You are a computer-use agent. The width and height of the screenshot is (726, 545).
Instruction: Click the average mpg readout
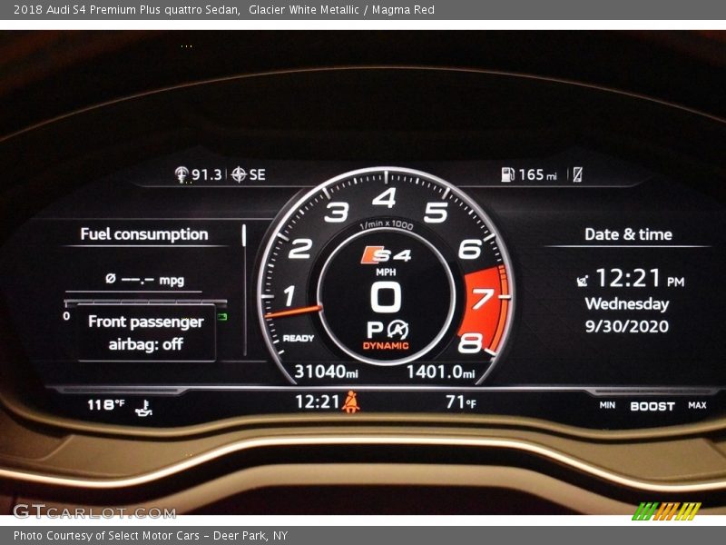click(x=145, y=280)
